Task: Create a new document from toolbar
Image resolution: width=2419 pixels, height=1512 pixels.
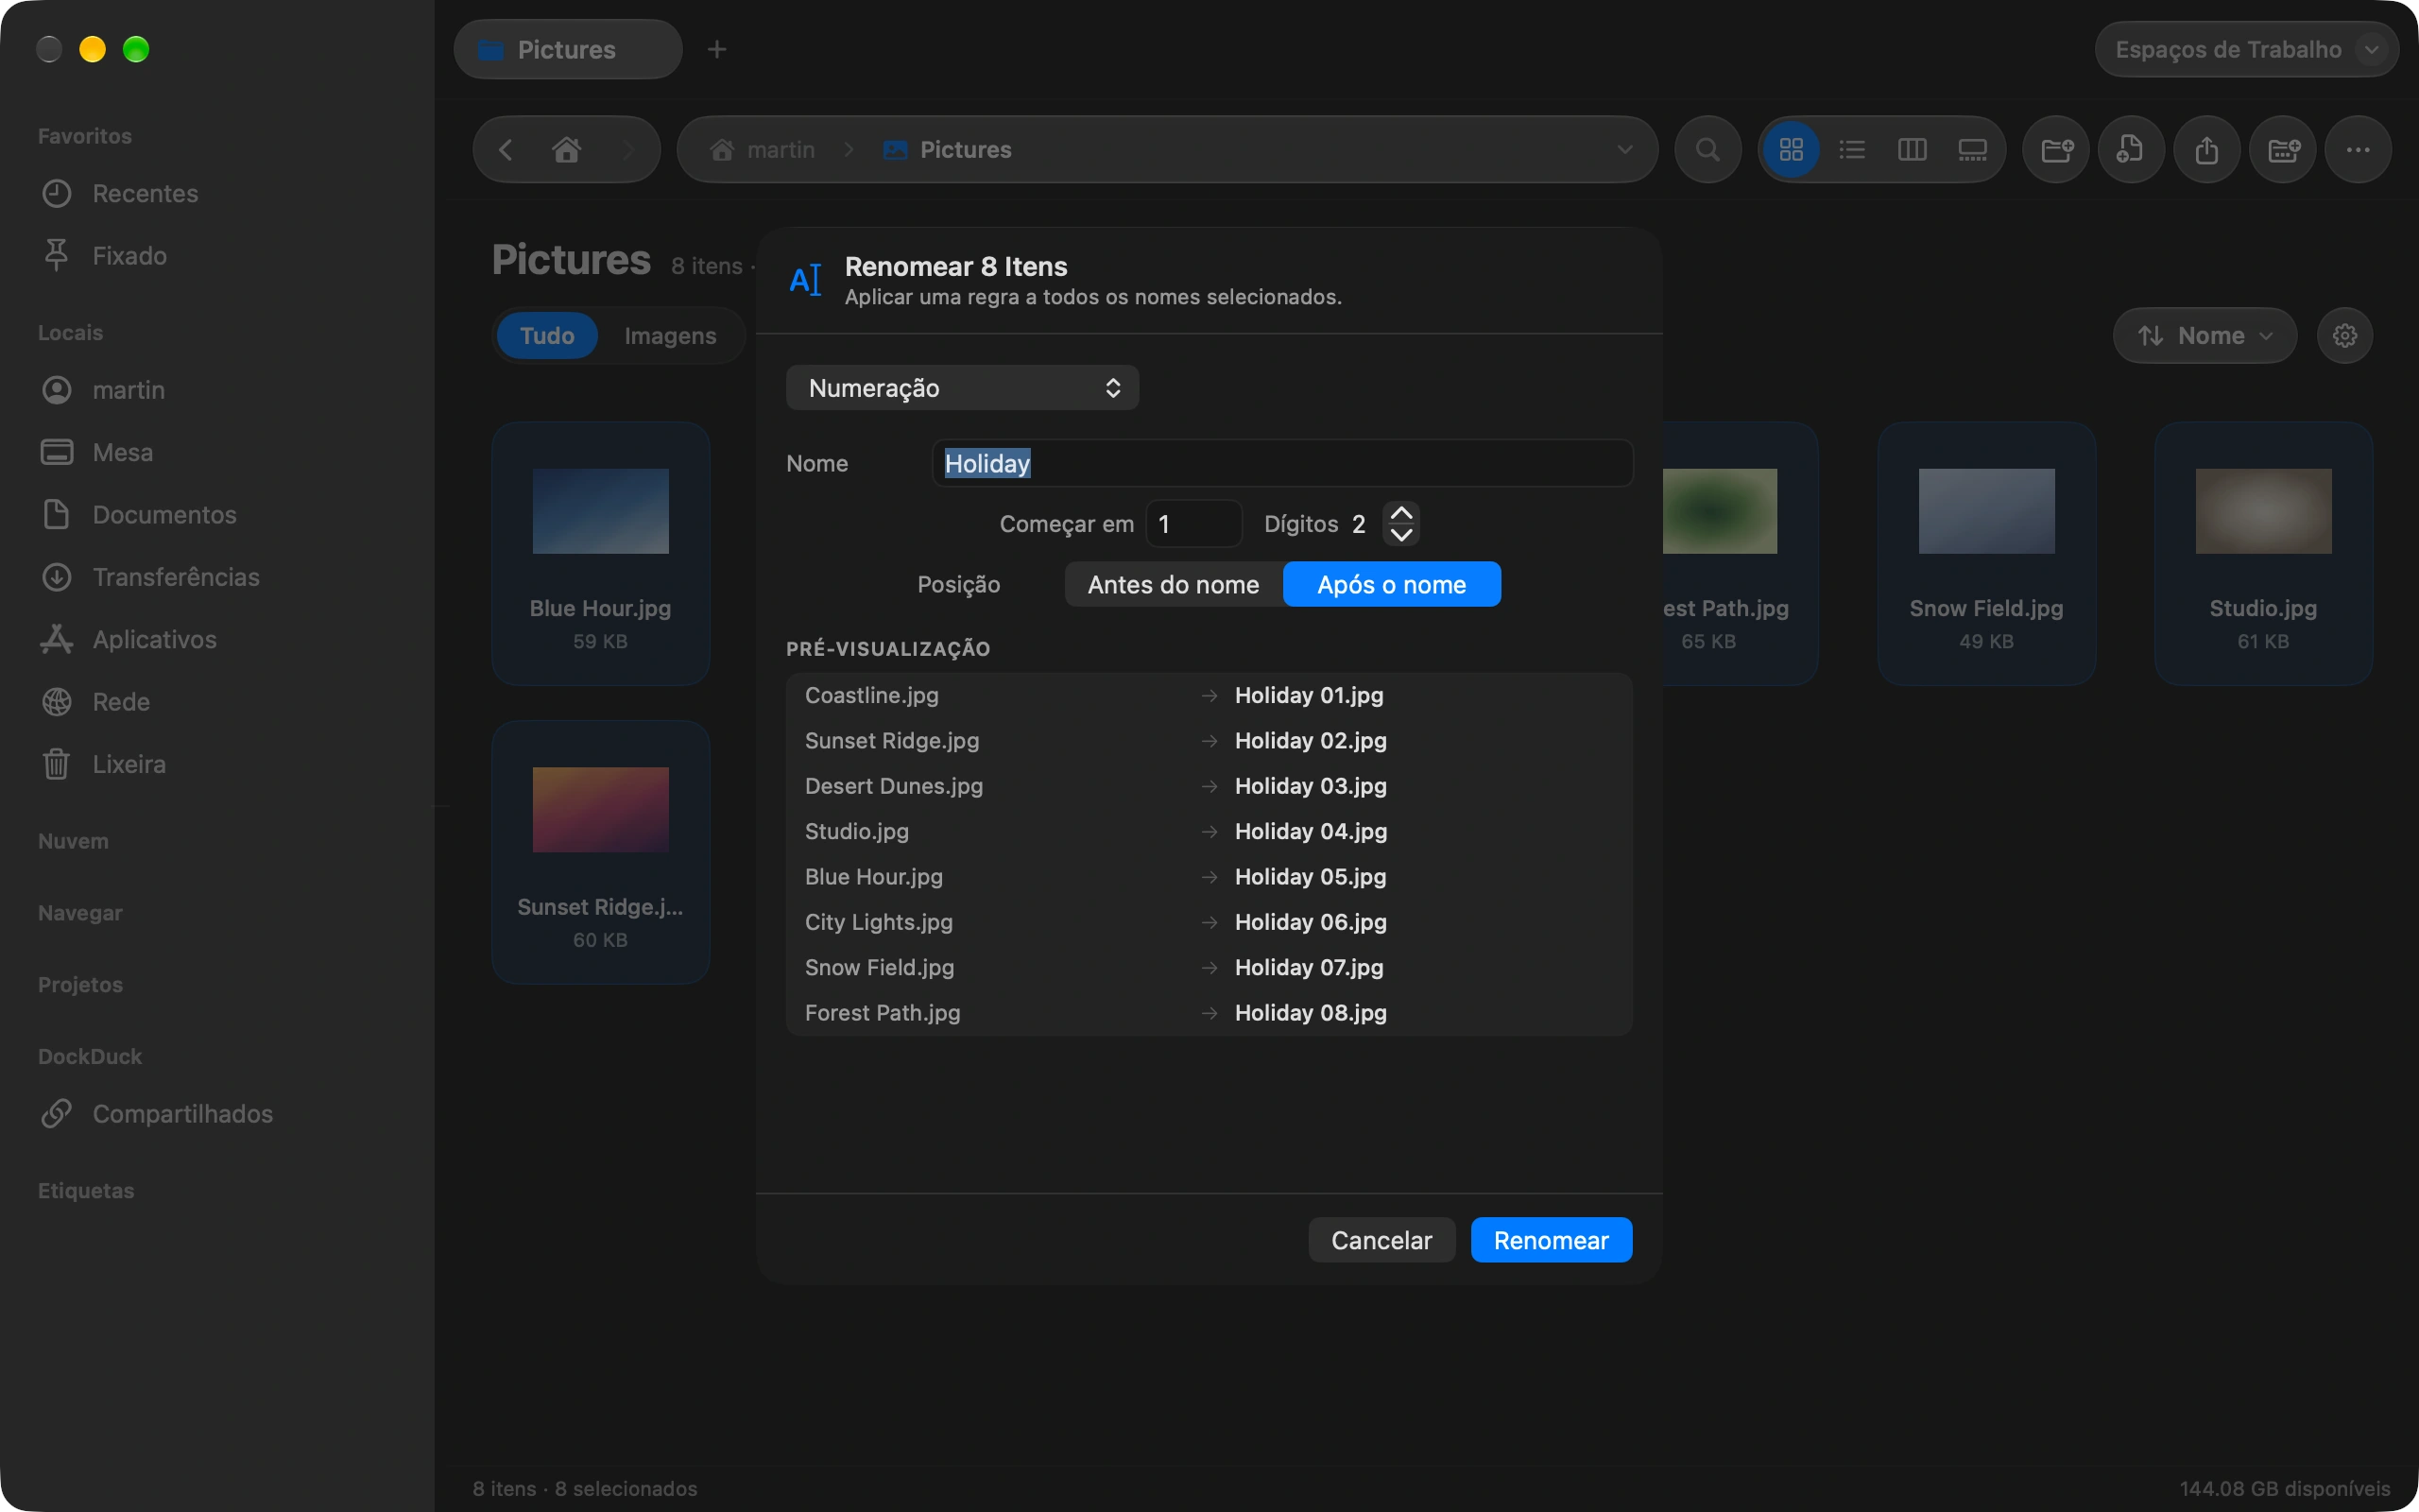Action: [2131, 150]
